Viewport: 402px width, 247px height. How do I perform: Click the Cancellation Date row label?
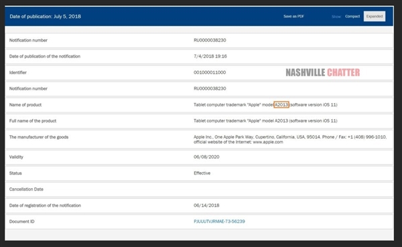pyautogui.click(x=26, y=189)
